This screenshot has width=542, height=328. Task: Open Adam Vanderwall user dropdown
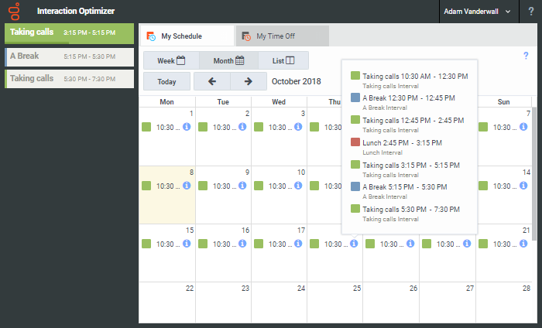point(477,12)
